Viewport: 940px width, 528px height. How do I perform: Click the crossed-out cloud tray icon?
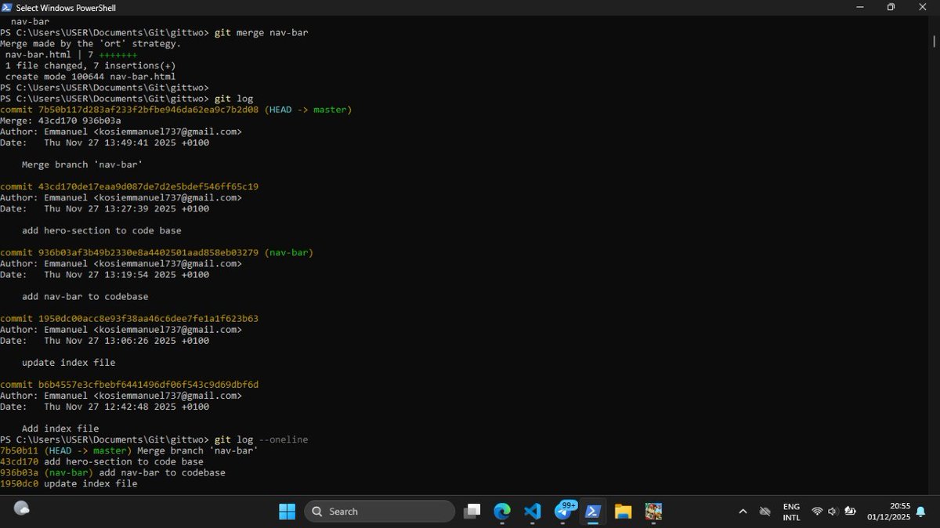click(765, 512)
